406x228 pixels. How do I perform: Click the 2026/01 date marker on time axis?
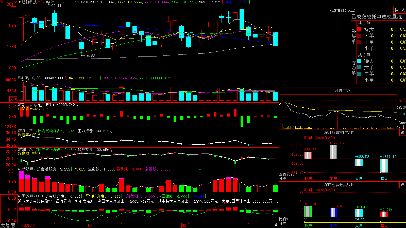pos(29,225)
